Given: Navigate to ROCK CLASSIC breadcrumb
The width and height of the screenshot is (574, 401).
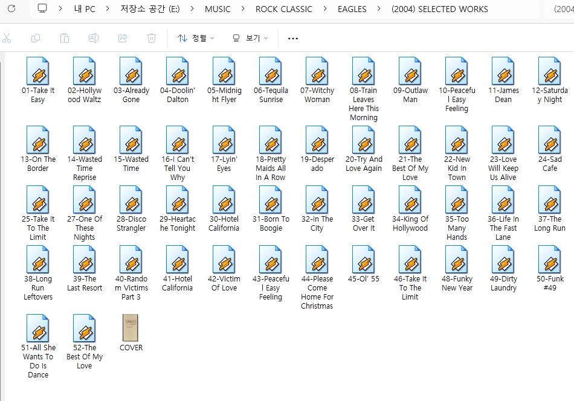Looking at the screenshot, I should 283,9.
